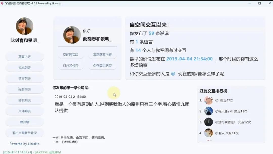This screenshot has width=273, height=154.
Task: Click the status bar '[SUCCESS] 获取成功!' message
Action: click(48, 152)
